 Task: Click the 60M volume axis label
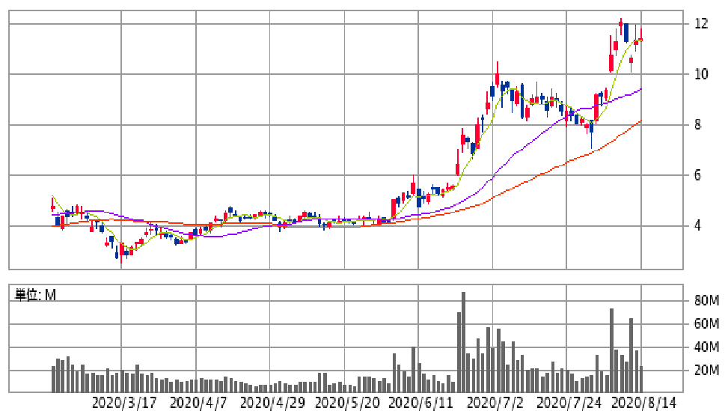(706, 324)
